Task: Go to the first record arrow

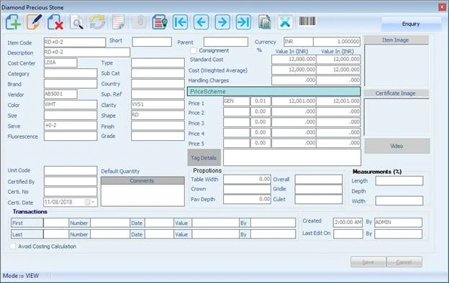Action: (x=180, y=22)
